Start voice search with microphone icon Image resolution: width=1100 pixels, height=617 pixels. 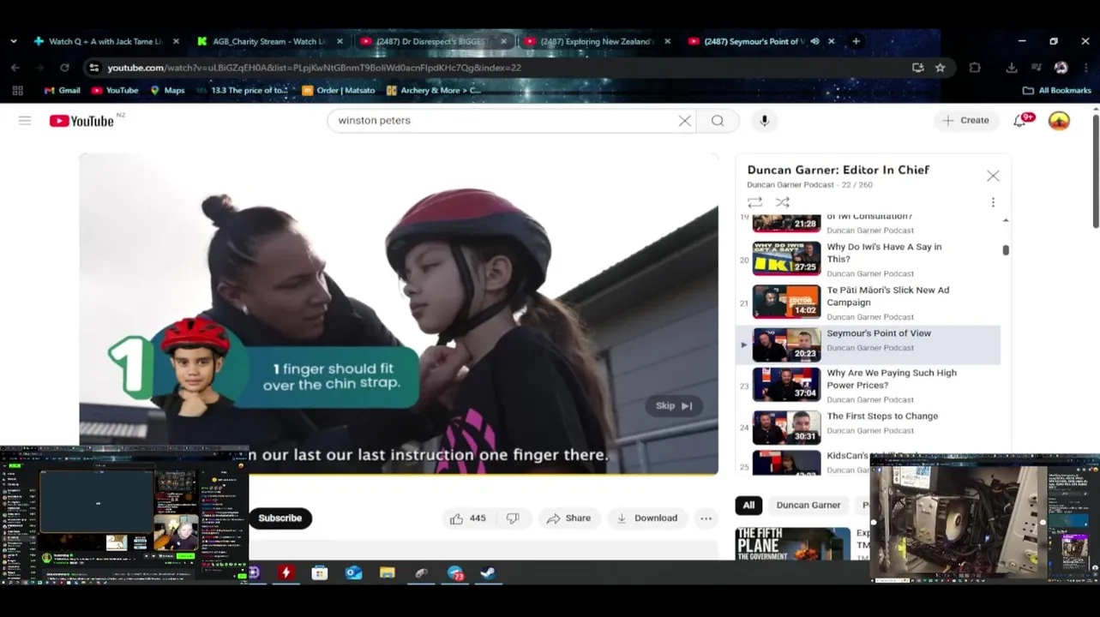(x=764, y=121)
